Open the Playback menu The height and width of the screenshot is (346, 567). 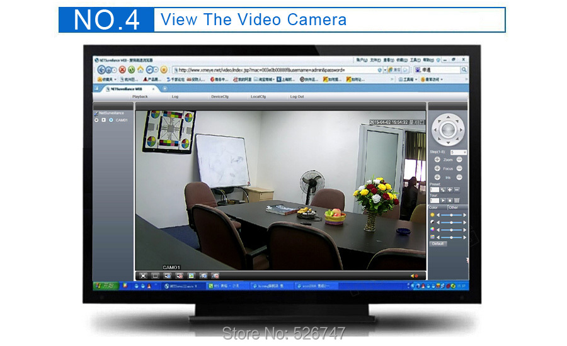point(140,97)
